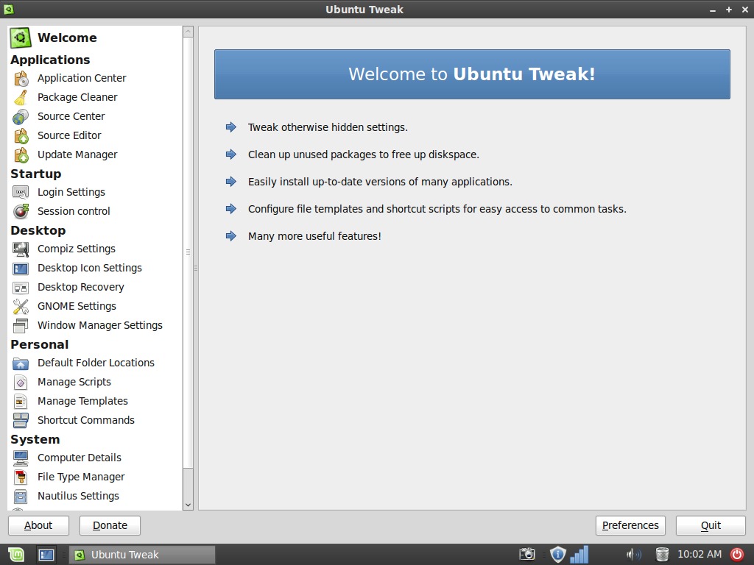Click the Manage Templates icon
The height and width of the screenshot is (565, 754).
(21, 402)
